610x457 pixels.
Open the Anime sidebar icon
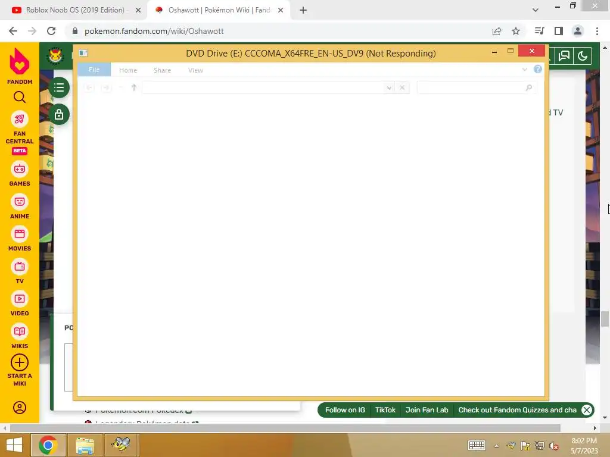20,202
